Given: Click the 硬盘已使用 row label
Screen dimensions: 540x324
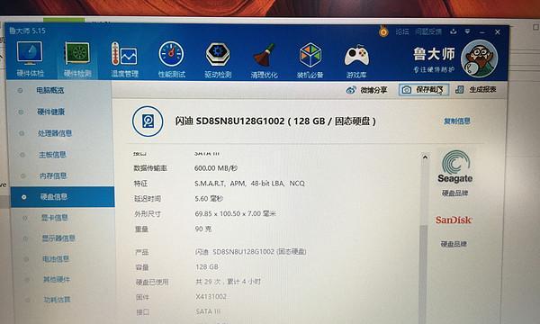Looking at the screenshot, I should (x=152, y=283).
